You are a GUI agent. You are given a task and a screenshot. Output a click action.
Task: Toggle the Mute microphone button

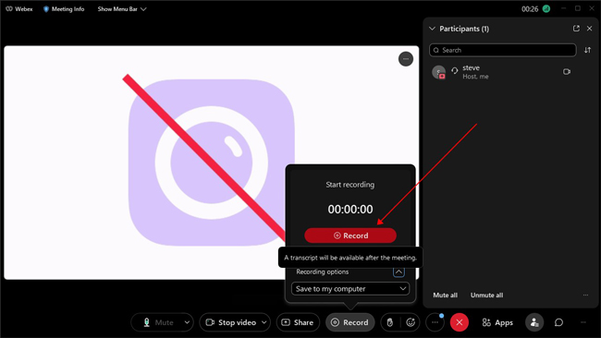[157, 322]
